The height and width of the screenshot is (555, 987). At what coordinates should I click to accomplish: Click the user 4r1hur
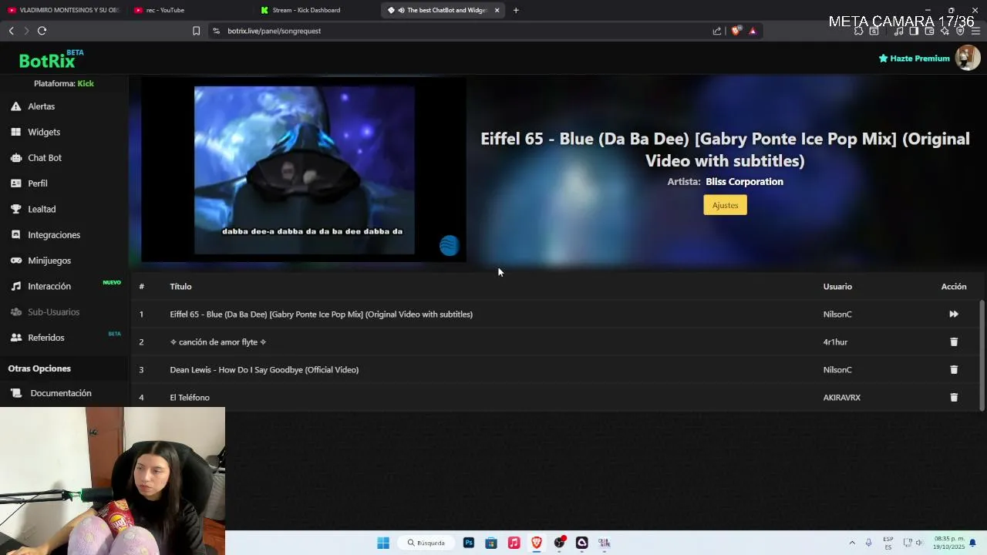click(x=835, y=342)
